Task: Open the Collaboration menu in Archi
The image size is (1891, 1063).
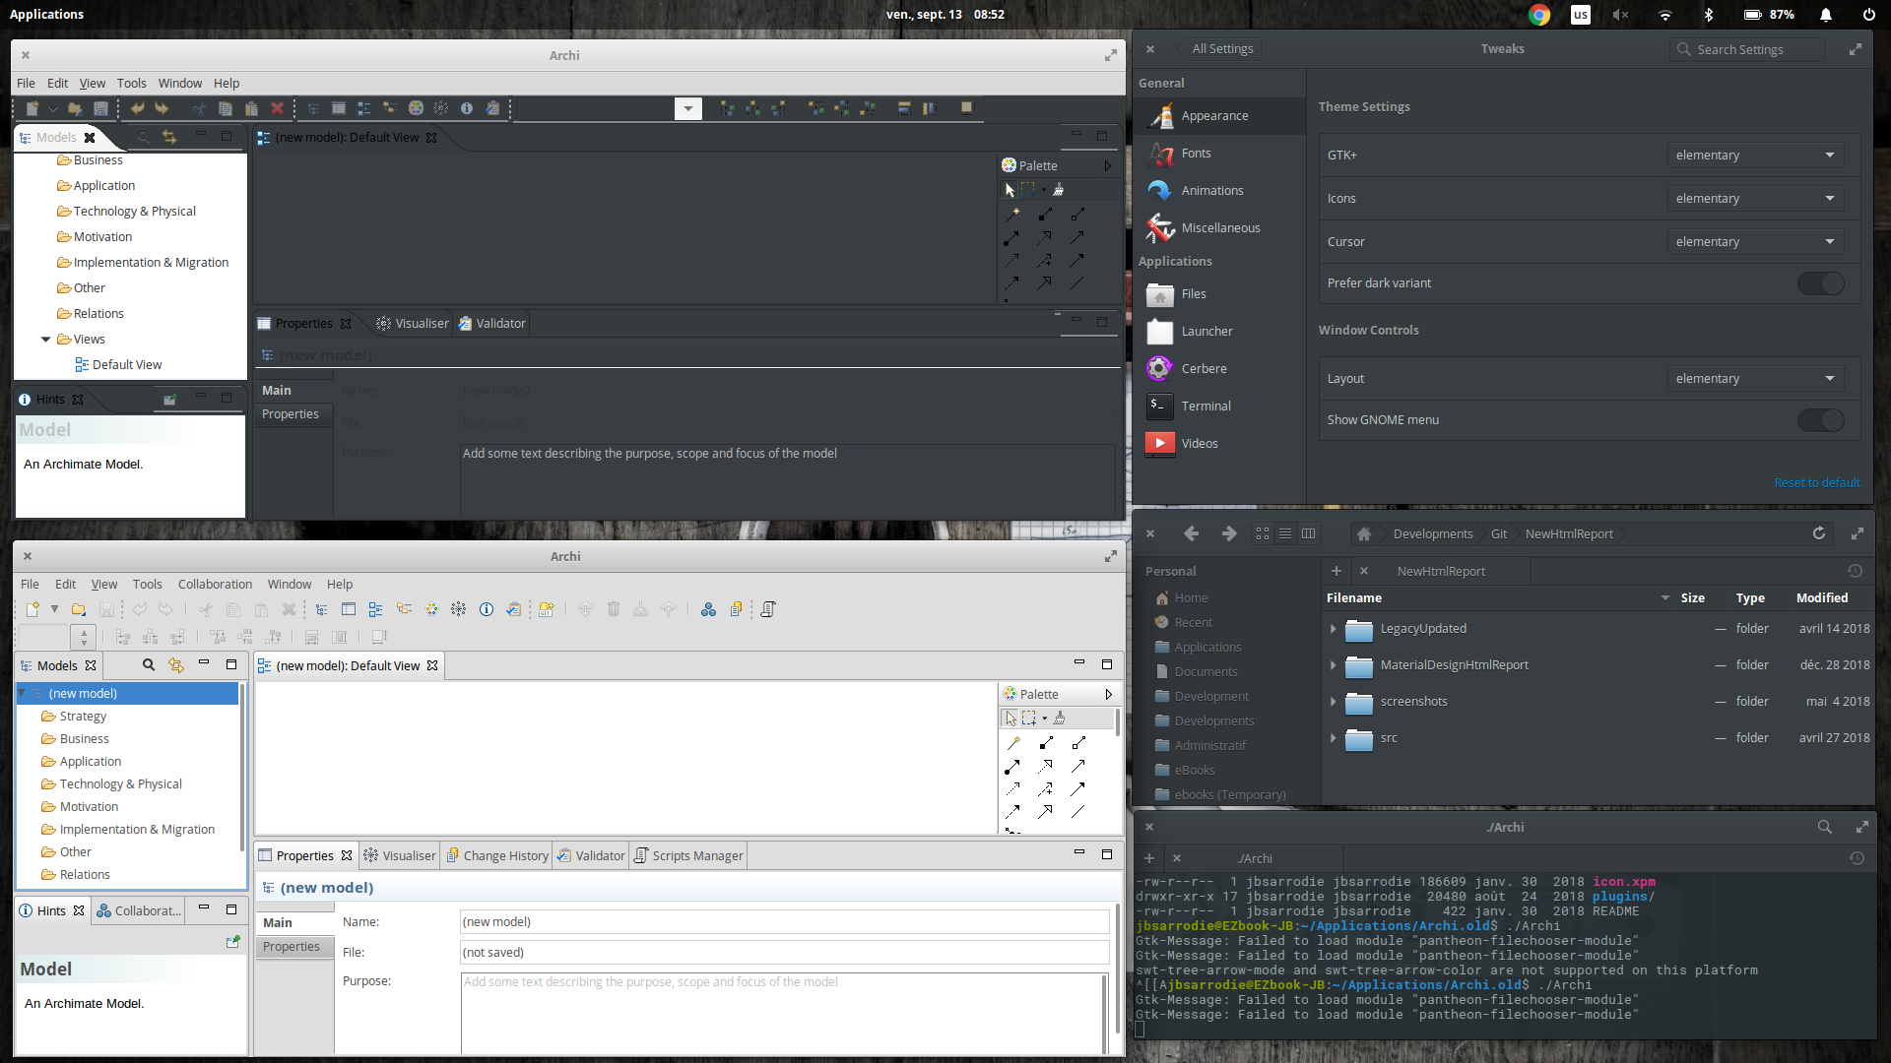Action: 215,584
